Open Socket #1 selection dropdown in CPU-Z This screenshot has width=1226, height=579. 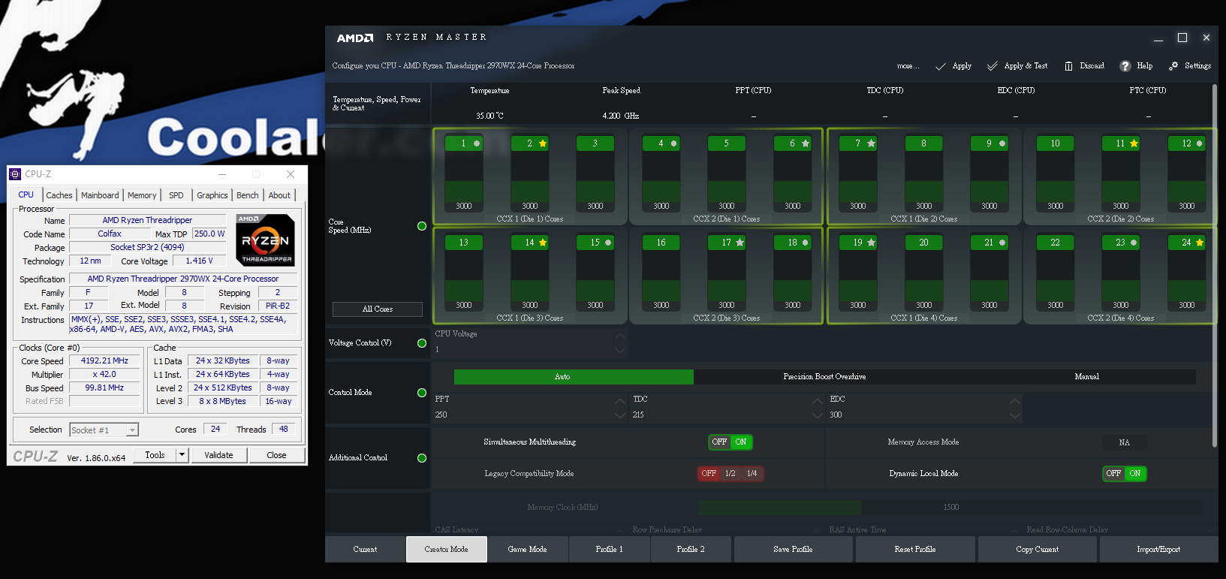click(132, 430)
